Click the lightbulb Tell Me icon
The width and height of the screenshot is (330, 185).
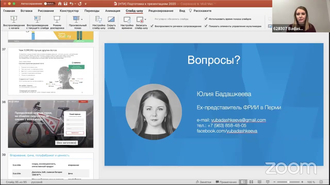191,11
